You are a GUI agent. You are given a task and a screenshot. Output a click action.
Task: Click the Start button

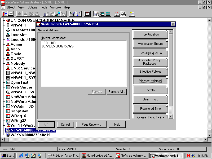click(x=8, y=156)
